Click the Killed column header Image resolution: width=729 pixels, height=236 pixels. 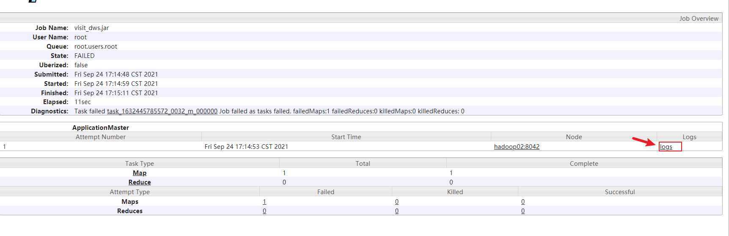(x=455, y=192)
